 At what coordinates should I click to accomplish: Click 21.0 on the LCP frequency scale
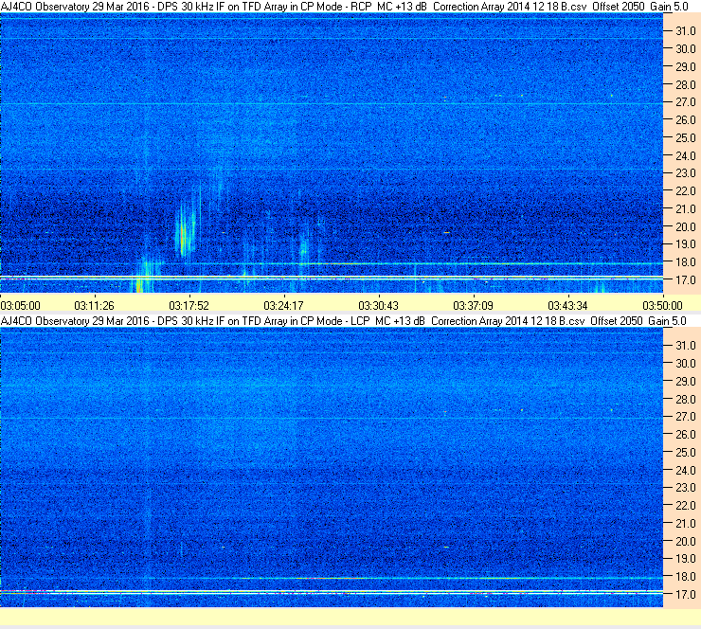coord(686,524)
